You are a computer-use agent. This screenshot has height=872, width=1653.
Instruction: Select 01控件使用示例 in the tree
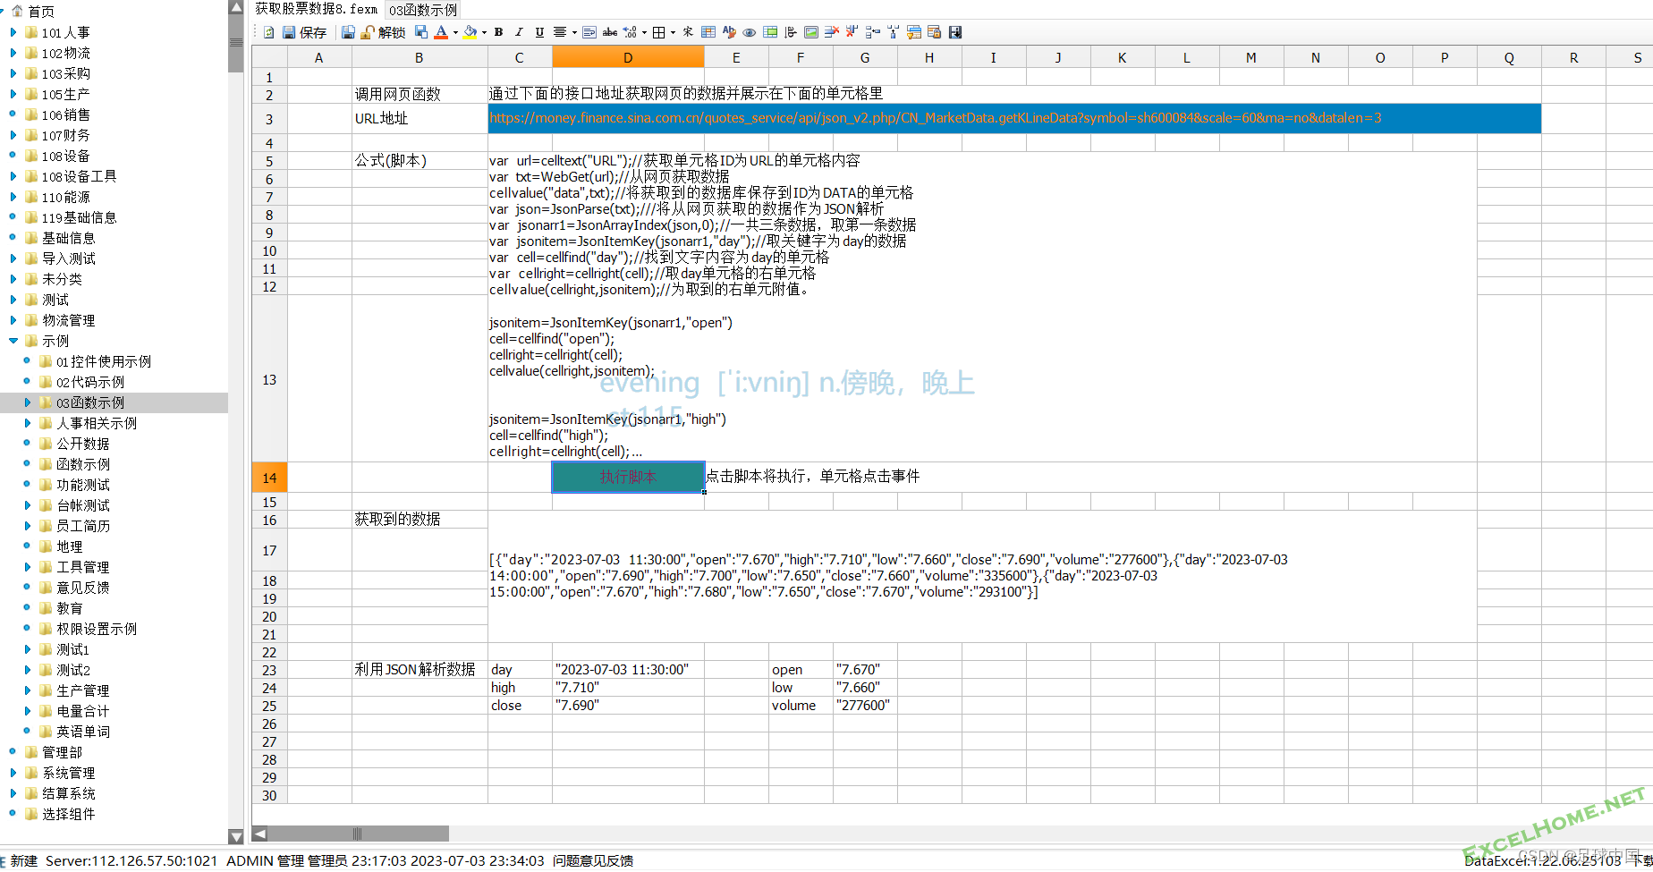tap(104, 361)
